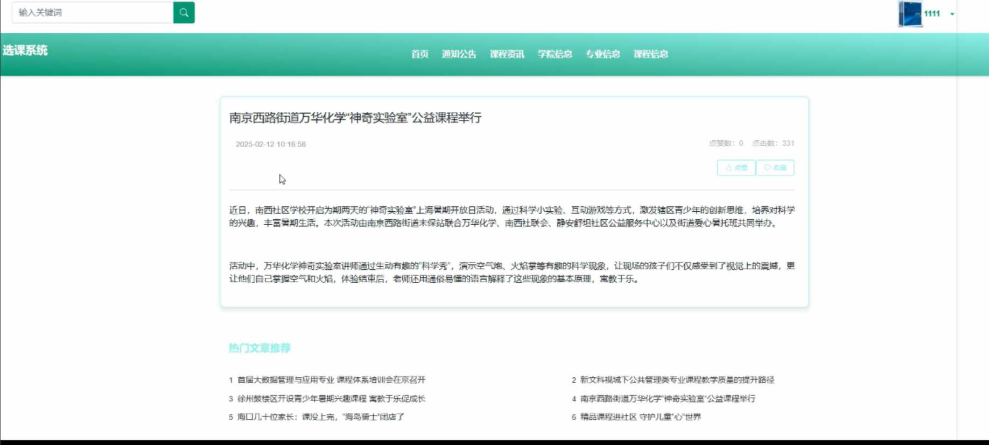The width and height of the screenshot is (989, 445).
Task: Like the article with 点赞 button
Action: (x=736, y=168)
